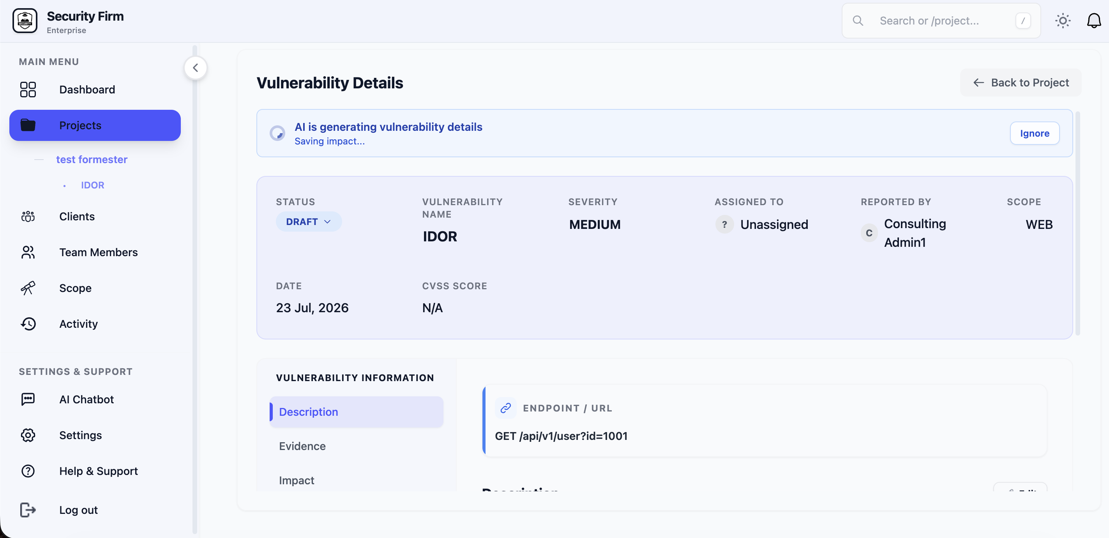1109x538 pixels.
Task: Click date 23 Jul, 2026
Action: coord(312,308)
